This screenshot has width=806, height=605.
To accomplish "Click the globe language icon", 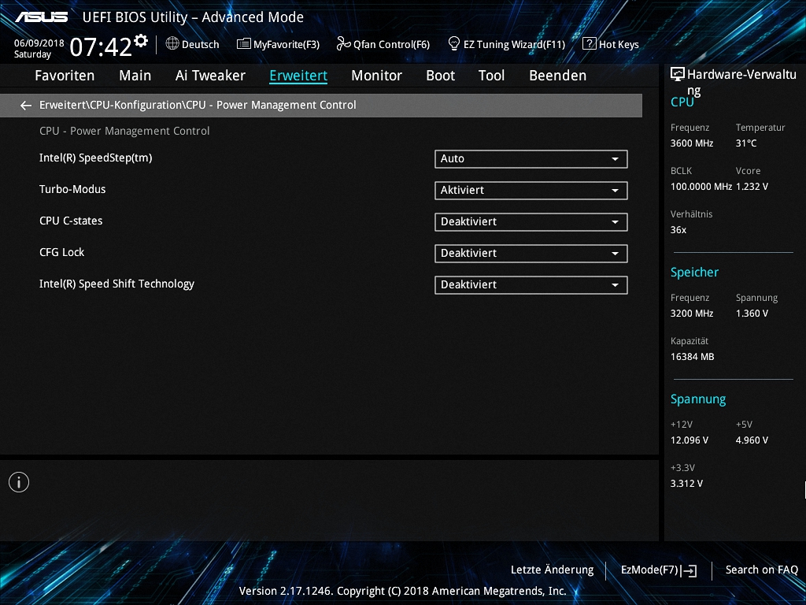I will (172, 44).
